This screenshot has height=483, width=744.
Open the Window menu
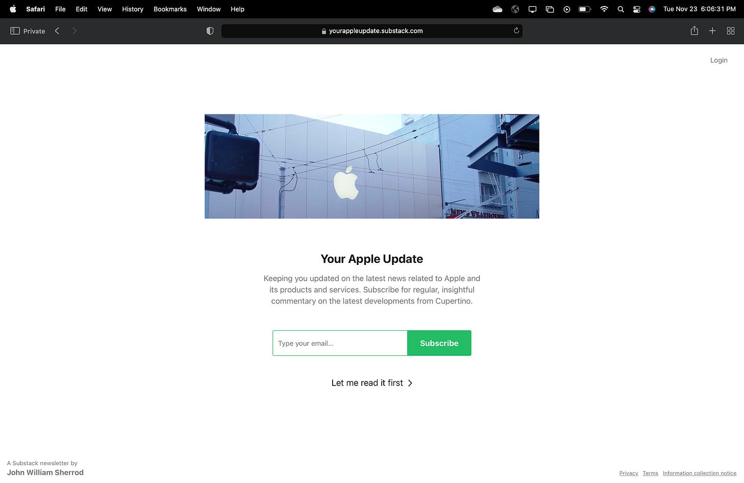click(208, 9)
